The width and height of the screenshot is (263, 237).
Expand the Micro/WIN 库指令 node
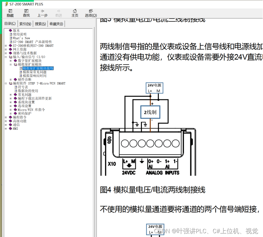tap(10, 110)
